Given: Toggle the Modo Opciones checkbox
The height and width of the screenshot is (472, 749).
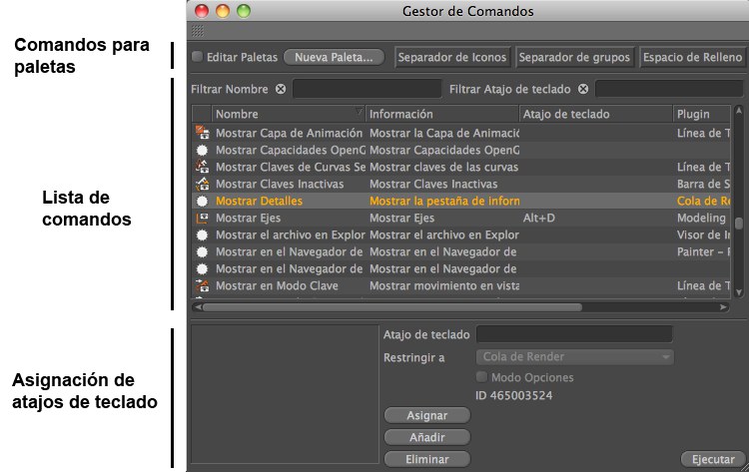Looking at the screenshot, I should [482, 377].
